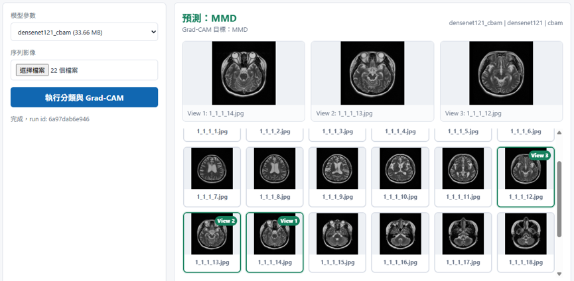Select thumbnail 1_1_1_7.jpg

pyautogui.click(x=212, y=177)
